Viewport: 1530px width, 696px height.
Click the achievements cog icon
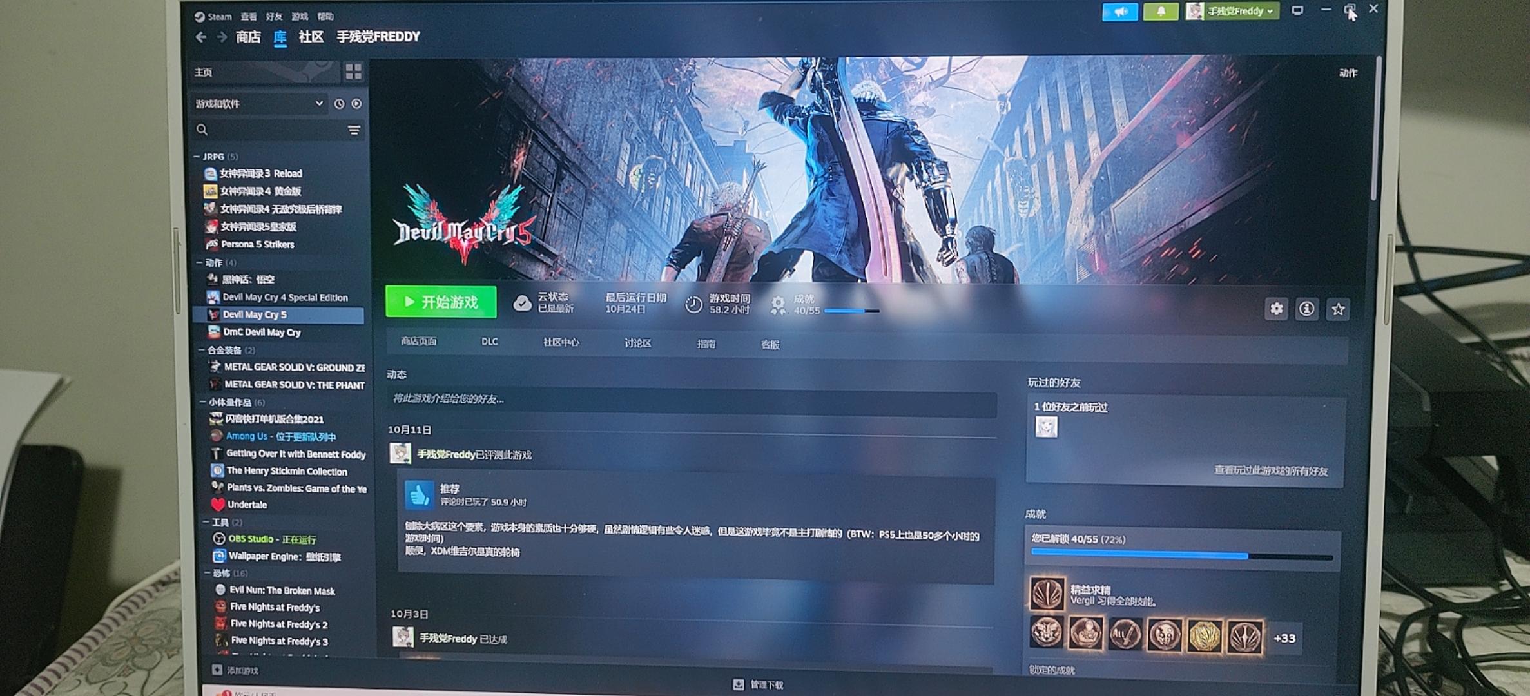(778, 305)
